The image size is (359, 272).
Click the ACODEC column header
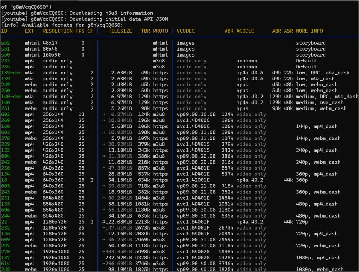click(245, 31)
